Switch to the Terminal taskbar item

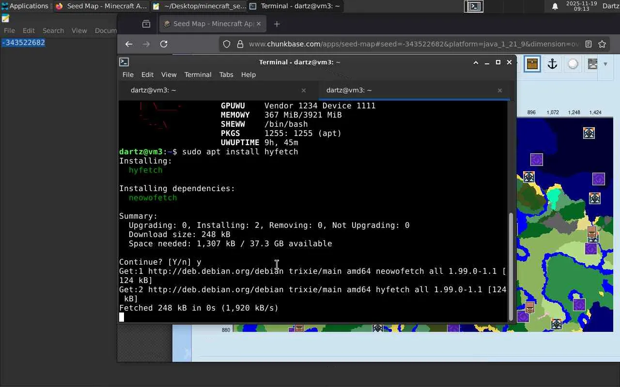point(294,6)
